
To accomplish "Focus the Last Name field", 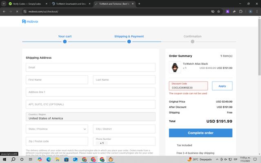I will tap(124, 80).
